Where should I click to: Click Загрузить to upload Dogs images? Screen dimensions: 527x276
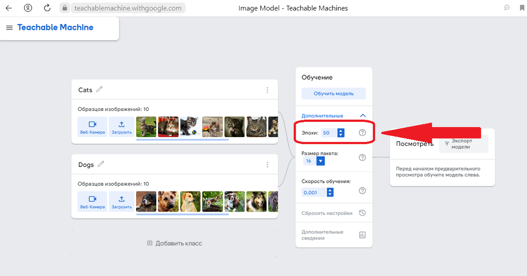coord(122,202)
